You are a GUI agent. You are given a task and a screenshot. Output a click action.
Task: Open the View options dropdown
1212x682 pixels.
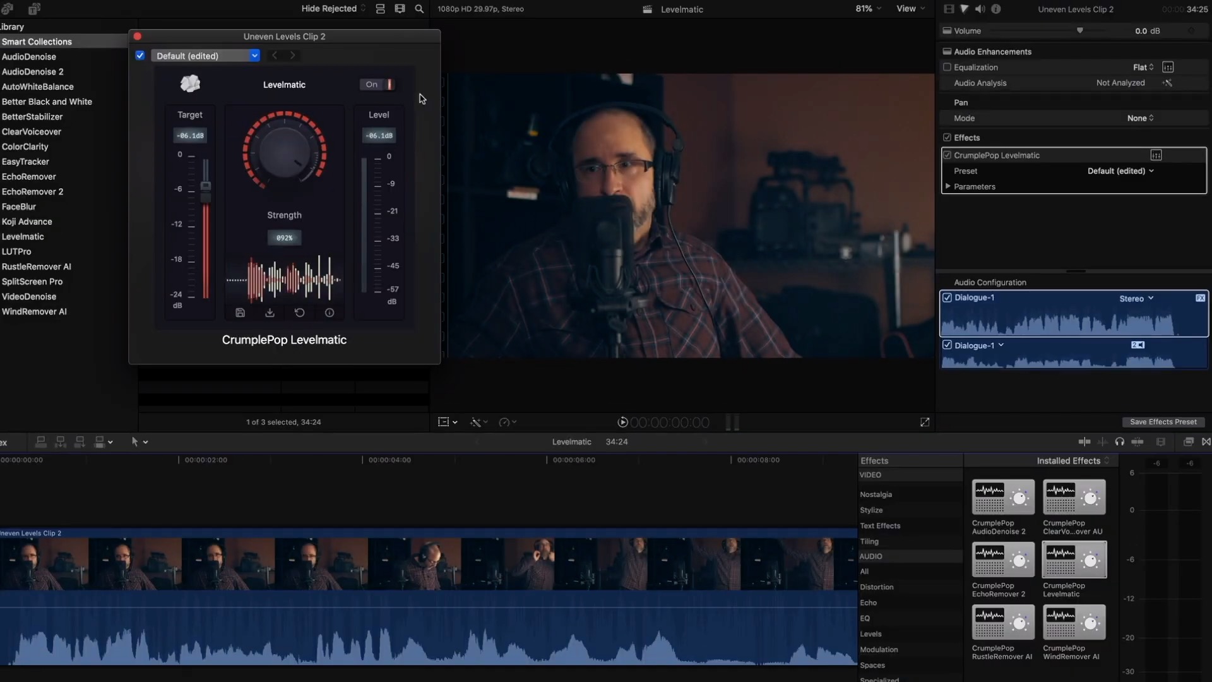pyautogui.click(x=911, y=9)
